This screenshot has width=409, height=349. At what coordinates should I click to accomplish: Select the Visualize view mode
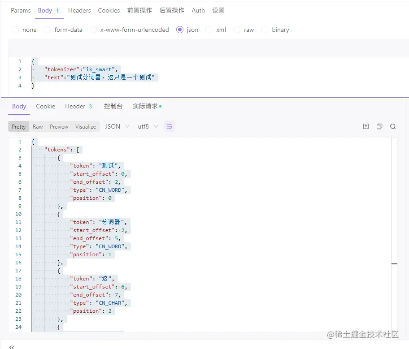pos(86,127)
